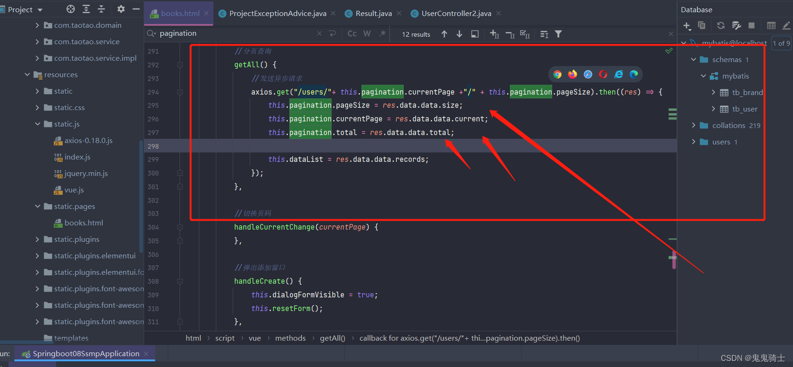
Task: Unselect occurrence icon in find bar
Action: pos(510,34)
